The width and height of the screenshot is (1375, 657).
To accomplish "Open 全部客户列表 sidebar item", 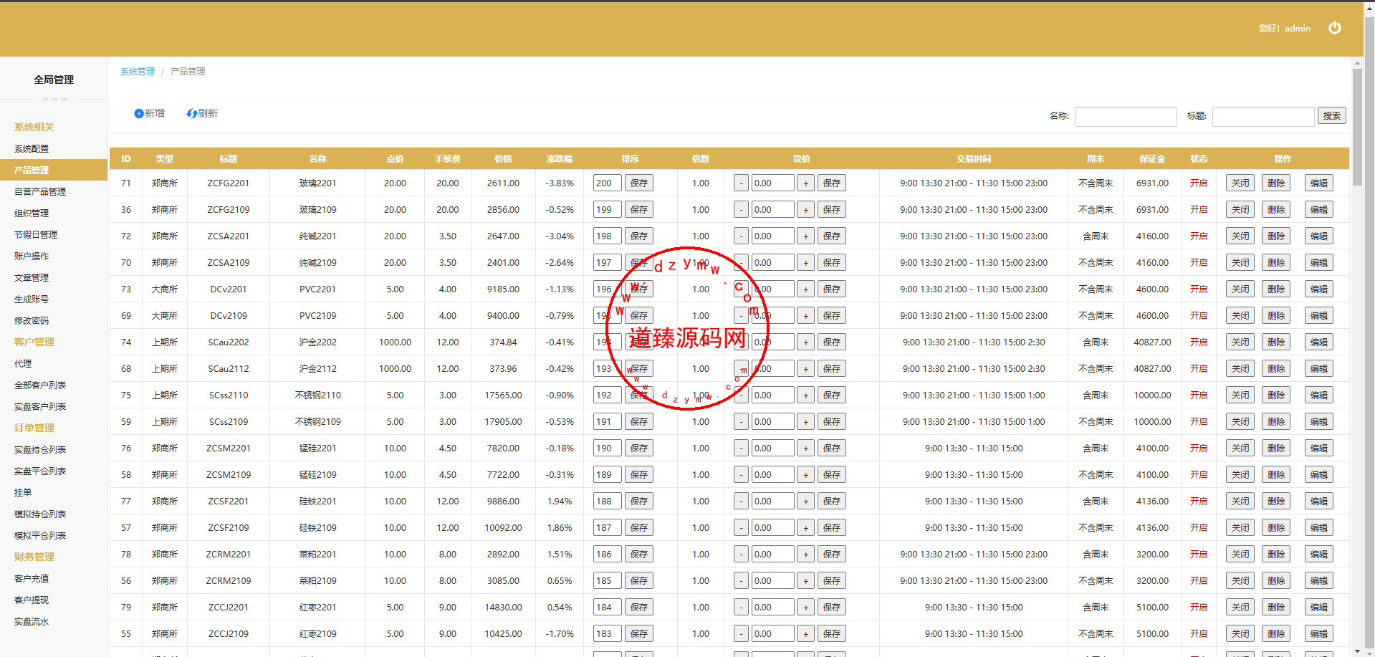I will click(40, 385).
